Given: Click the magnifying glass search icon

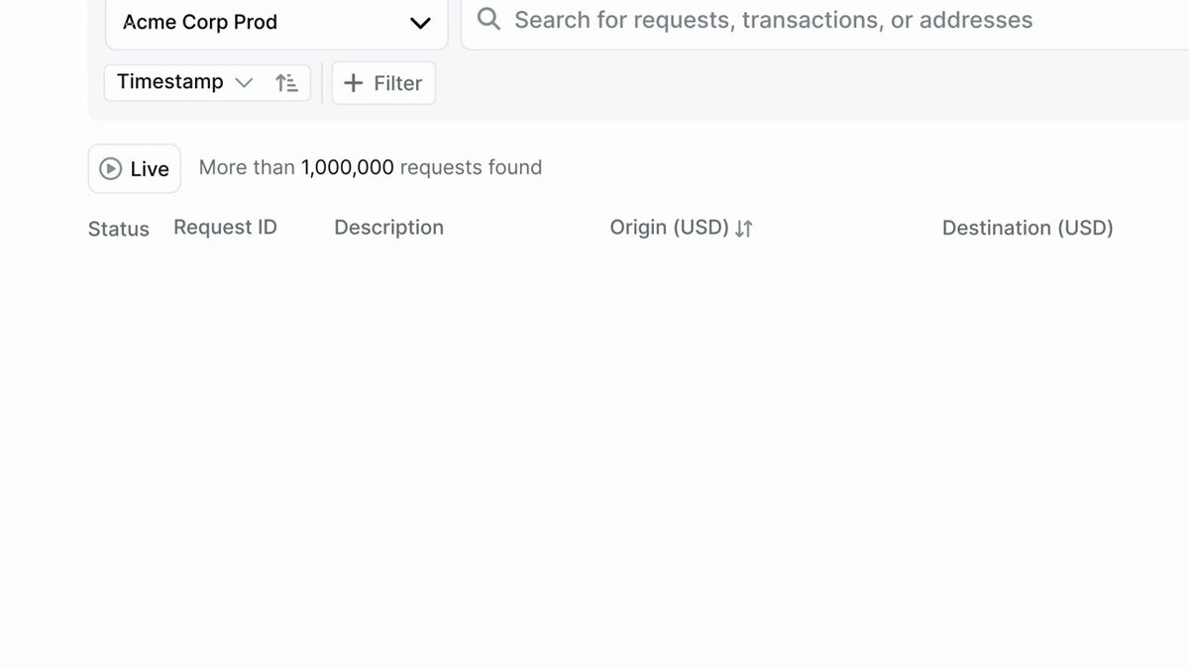Looking at the screenshot, I should 488,19.
